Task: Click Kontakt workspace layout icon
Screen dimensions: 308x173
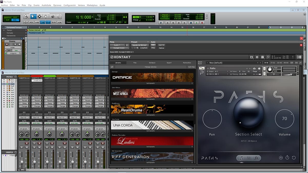Action: [263, 57]
